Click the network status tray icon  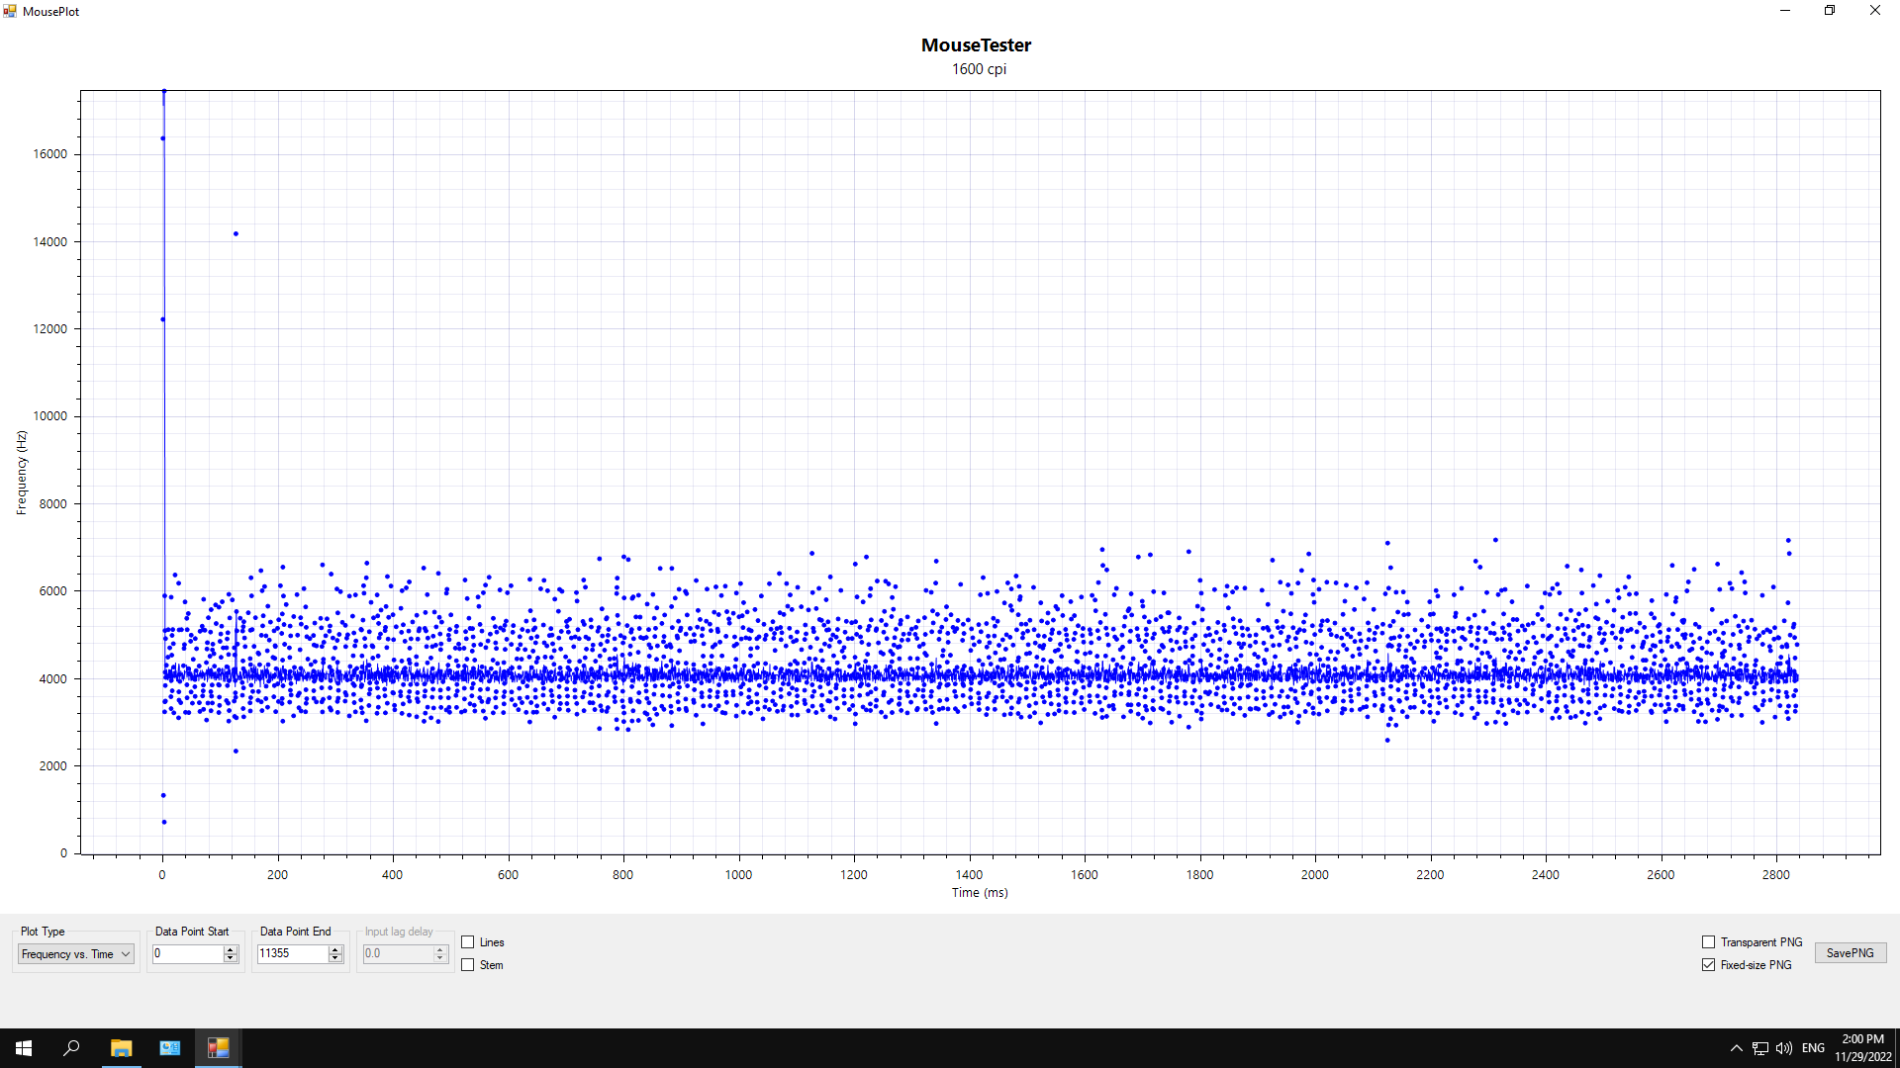click(x=1759, y=1048)
